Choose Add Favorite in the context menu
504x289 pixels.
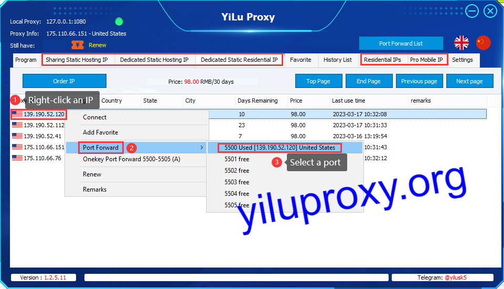pos(137,132)
